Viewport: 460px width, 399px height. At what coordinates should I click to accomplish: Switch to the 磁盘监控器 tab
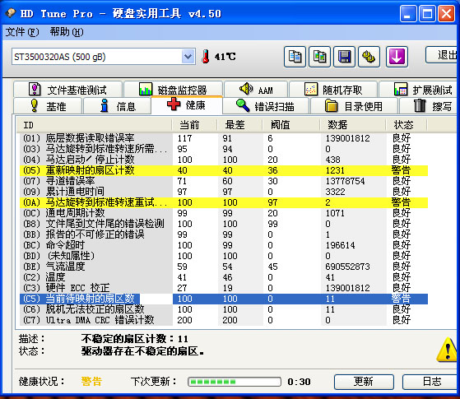click(x=173, y=90)
